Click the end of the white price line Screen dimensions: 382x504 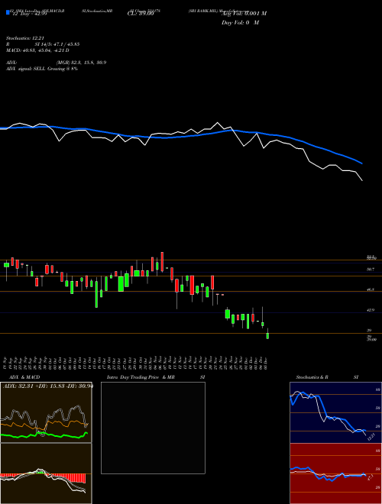point(362,180)
